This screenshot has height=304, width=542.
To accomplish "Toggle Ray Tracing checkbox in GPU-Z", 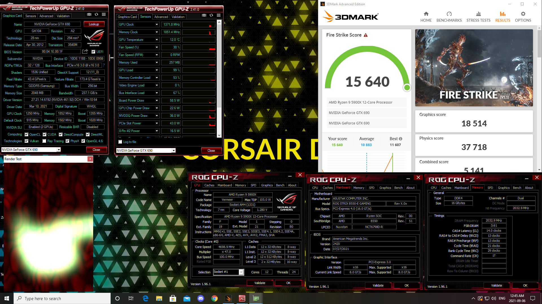I will coord(44,141).
